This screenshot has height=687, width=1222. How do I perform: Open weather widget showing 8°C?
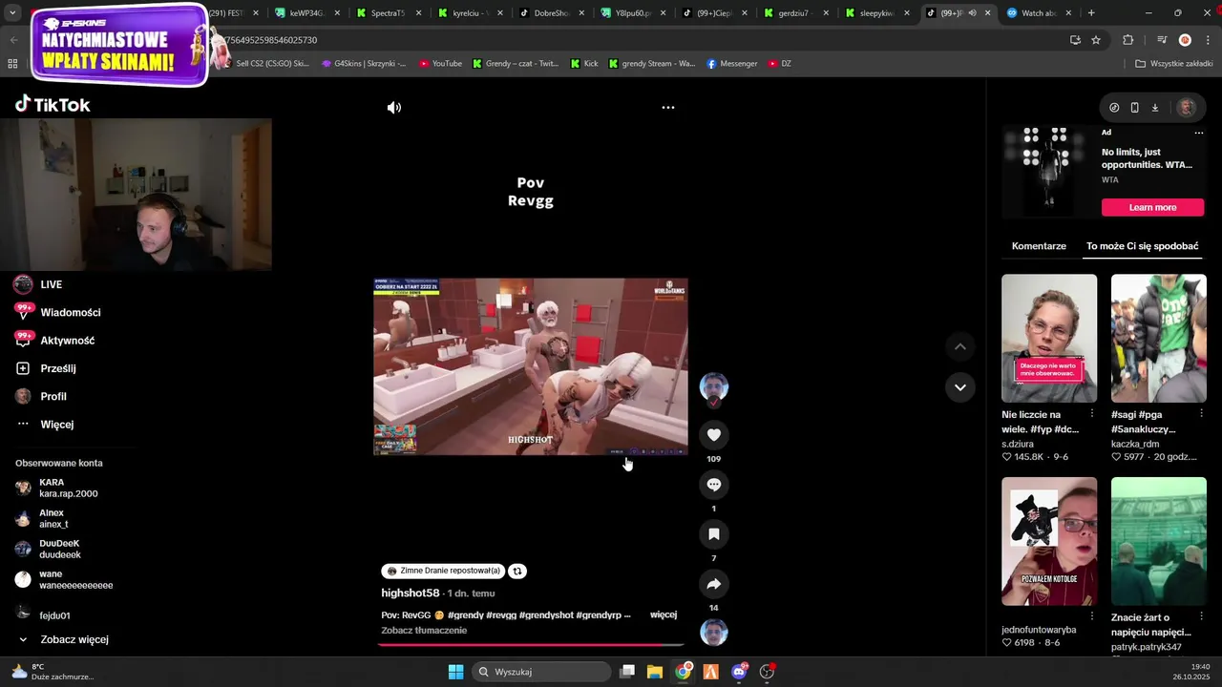53,672
